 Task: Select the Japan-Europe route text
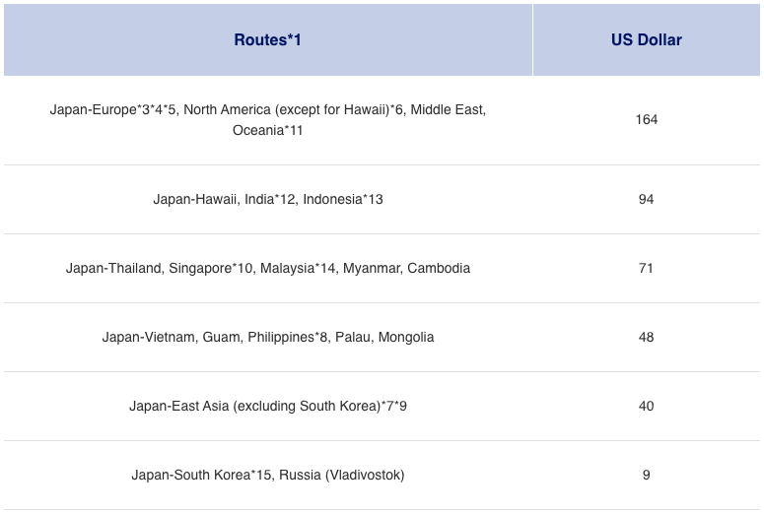pyautogui.click(x=93, y=110)
